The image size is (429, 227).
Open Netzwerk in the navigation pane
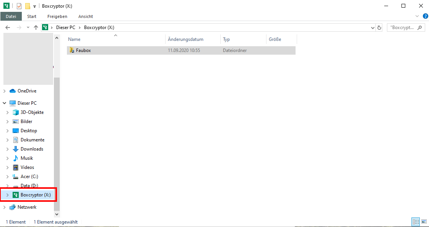tap(27, 207)
